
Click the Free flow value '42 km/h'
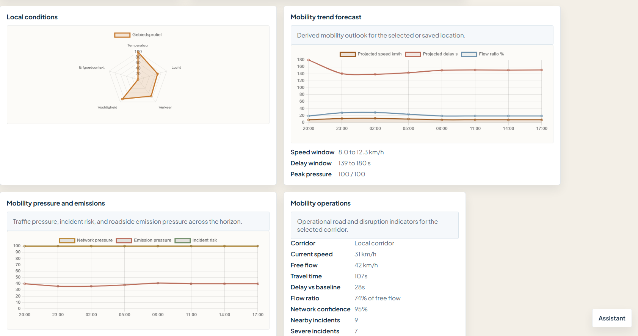[x=366, y=265]
